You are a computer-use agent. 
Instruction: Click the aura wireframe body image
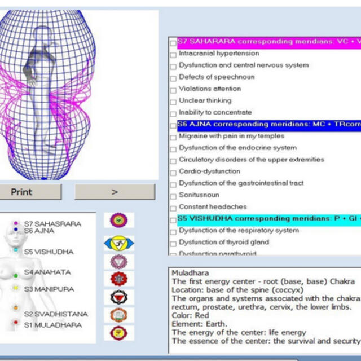47,95
